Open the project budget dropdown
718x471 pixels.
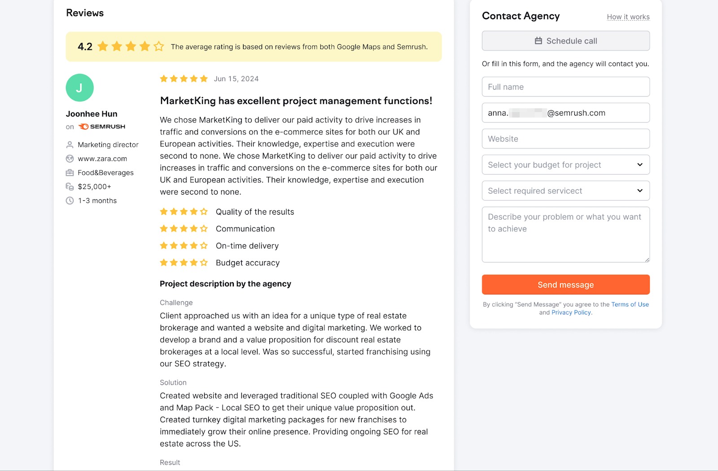pyautogui.click(x=565, y=164)
